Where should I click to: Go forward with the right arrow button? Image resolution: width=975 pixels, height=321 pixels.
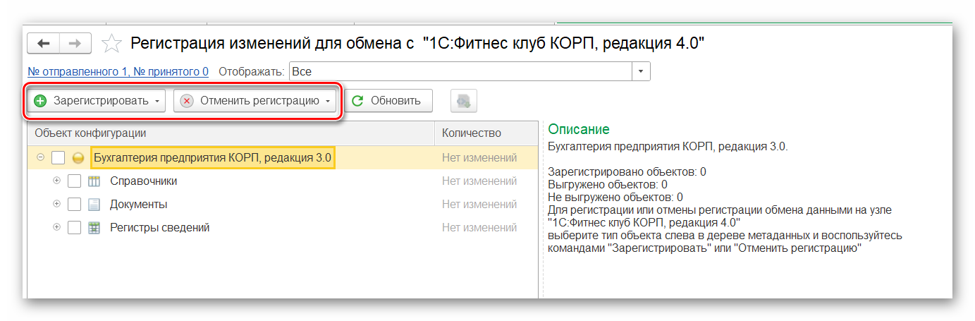click(x=75, y=44)
